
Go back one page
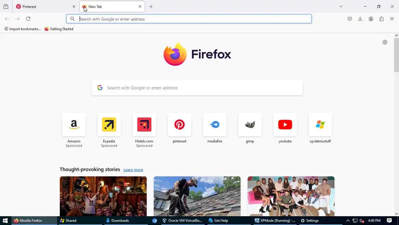[x=7, y=19]
